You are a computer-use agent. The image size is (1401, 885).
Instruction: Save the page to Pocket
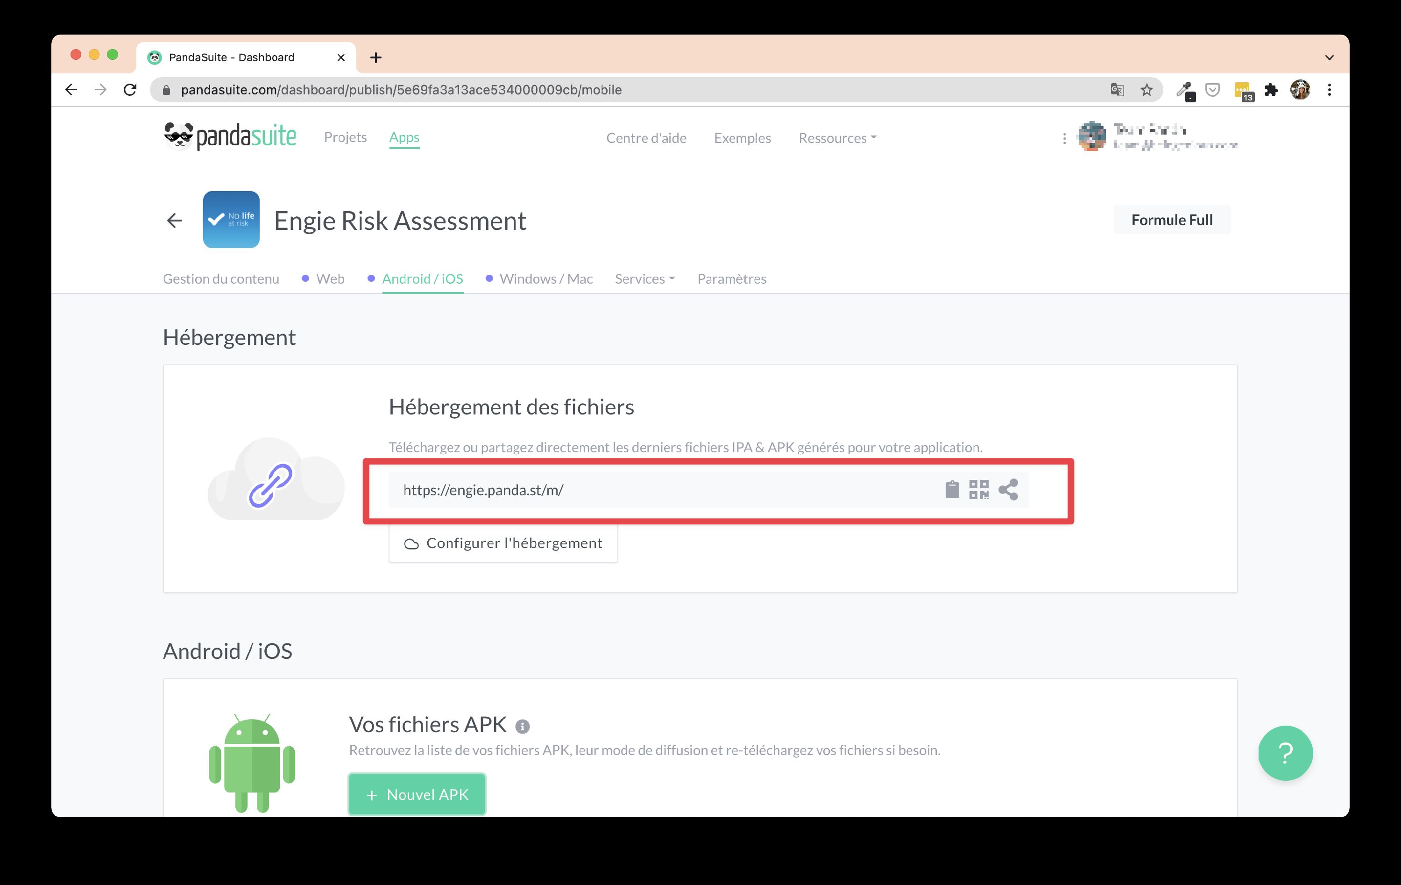pyautogui.click(x=1212, y=90)
